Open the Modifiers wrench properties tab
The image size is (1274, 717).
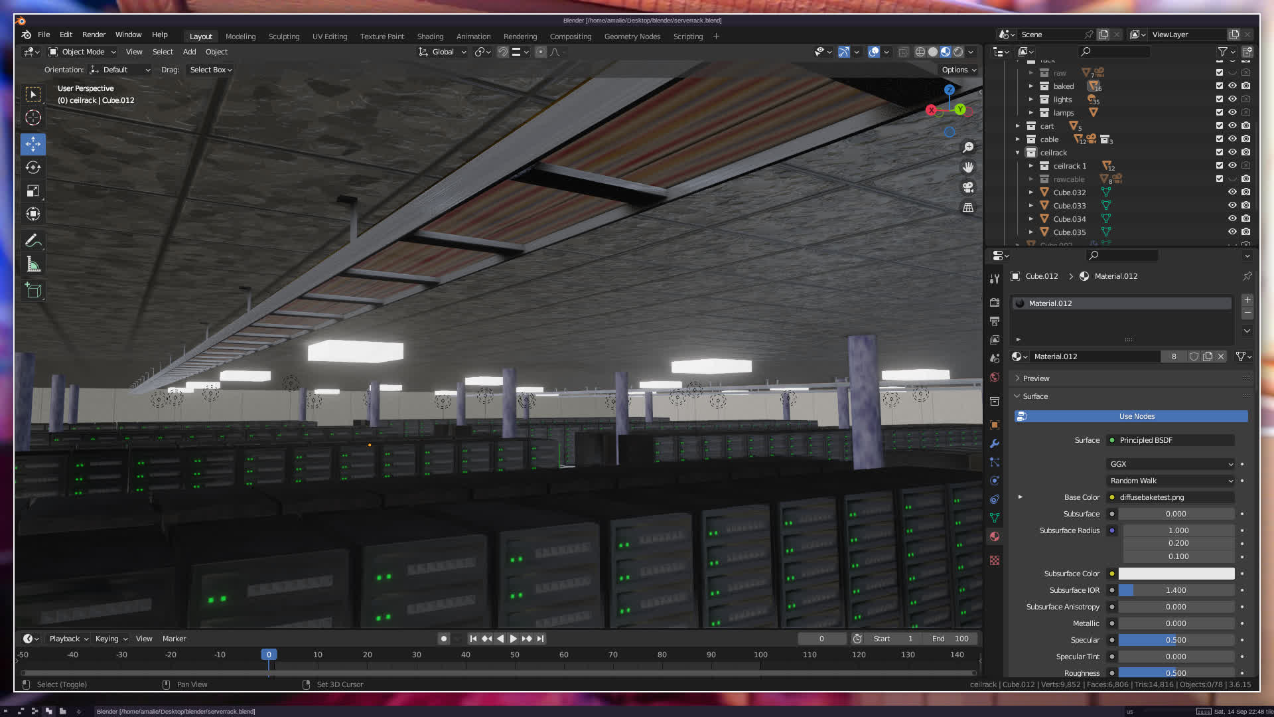[994, 443]
